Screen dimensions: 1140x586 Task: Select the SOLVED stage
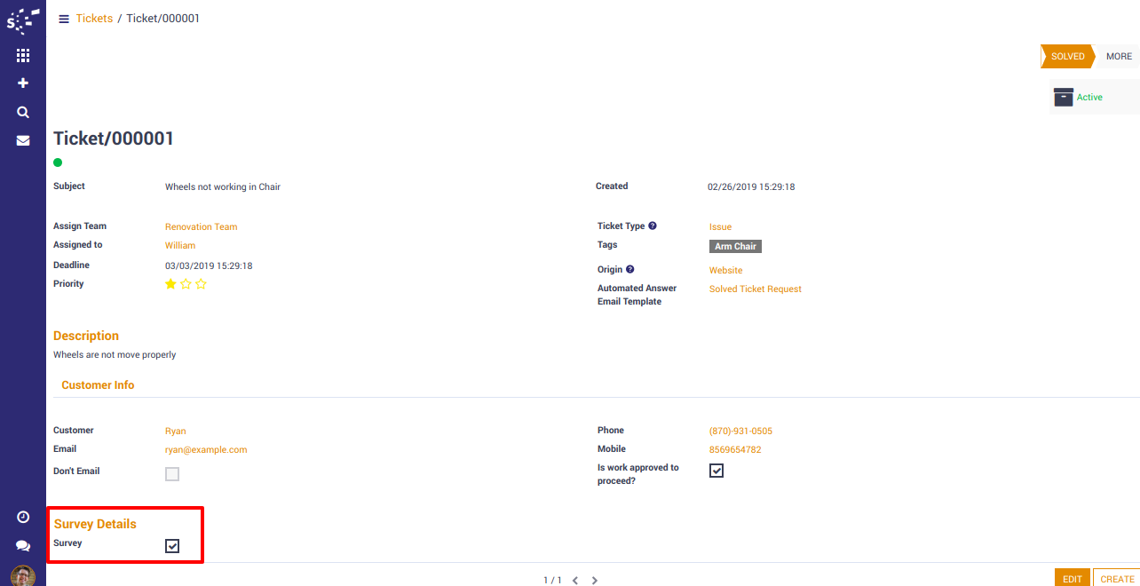pyautogui.click(x=1067, y=56)
